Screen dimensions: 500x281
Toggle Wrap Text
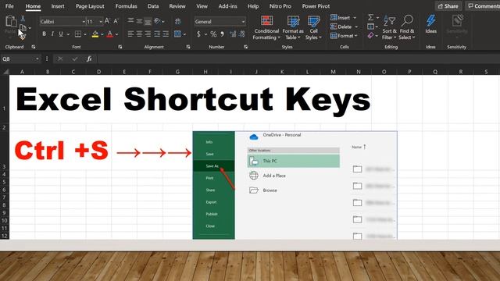coord(177,21)
